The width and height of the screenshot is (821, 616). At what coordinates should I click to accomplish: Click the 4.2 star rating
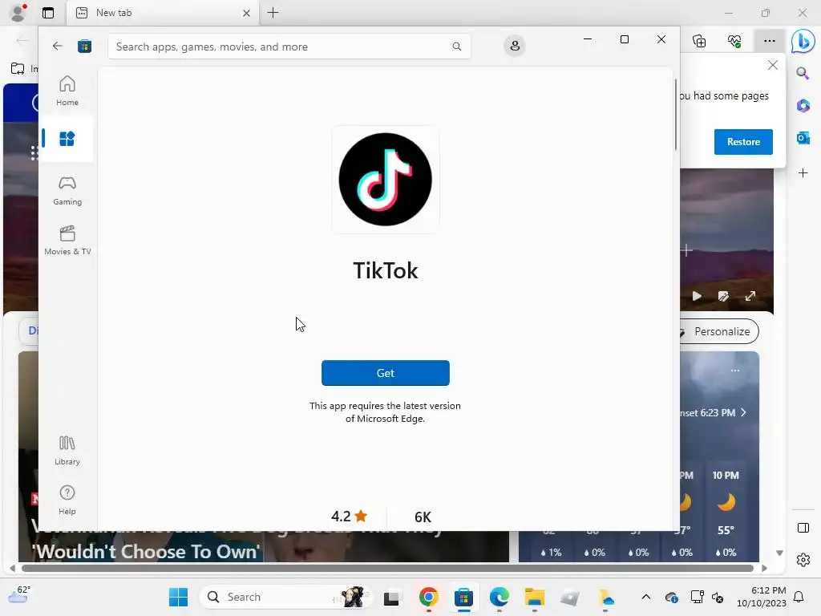click(349, 517)
